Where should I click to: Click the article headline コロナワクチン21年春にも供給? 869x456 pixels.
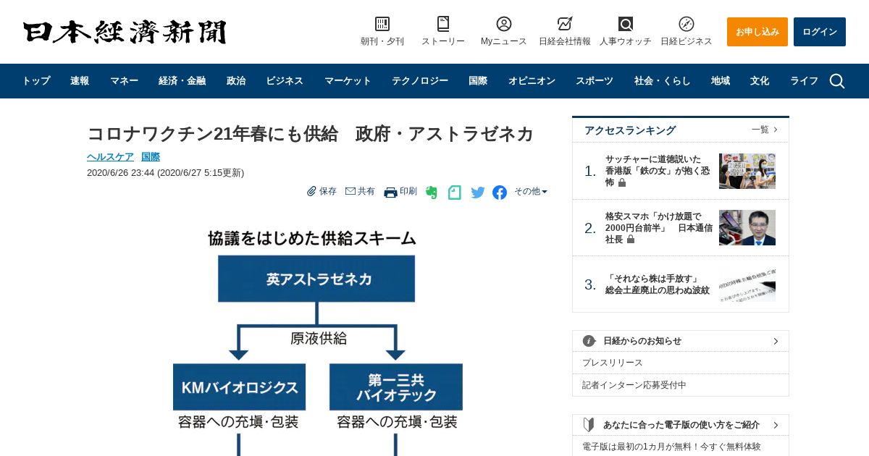(x=310, y=134)
